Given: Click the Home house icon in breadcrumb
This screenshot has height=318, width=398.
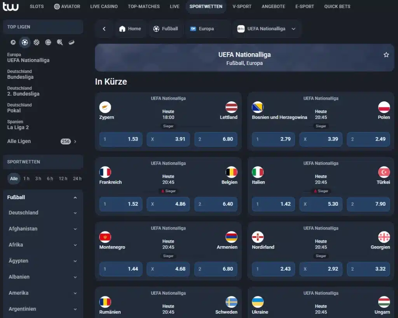Looking at the screenshot, I should coord(122,29).
